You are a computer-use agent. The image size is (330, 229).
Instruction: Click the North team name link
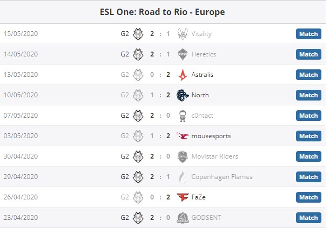click(200, 95)
